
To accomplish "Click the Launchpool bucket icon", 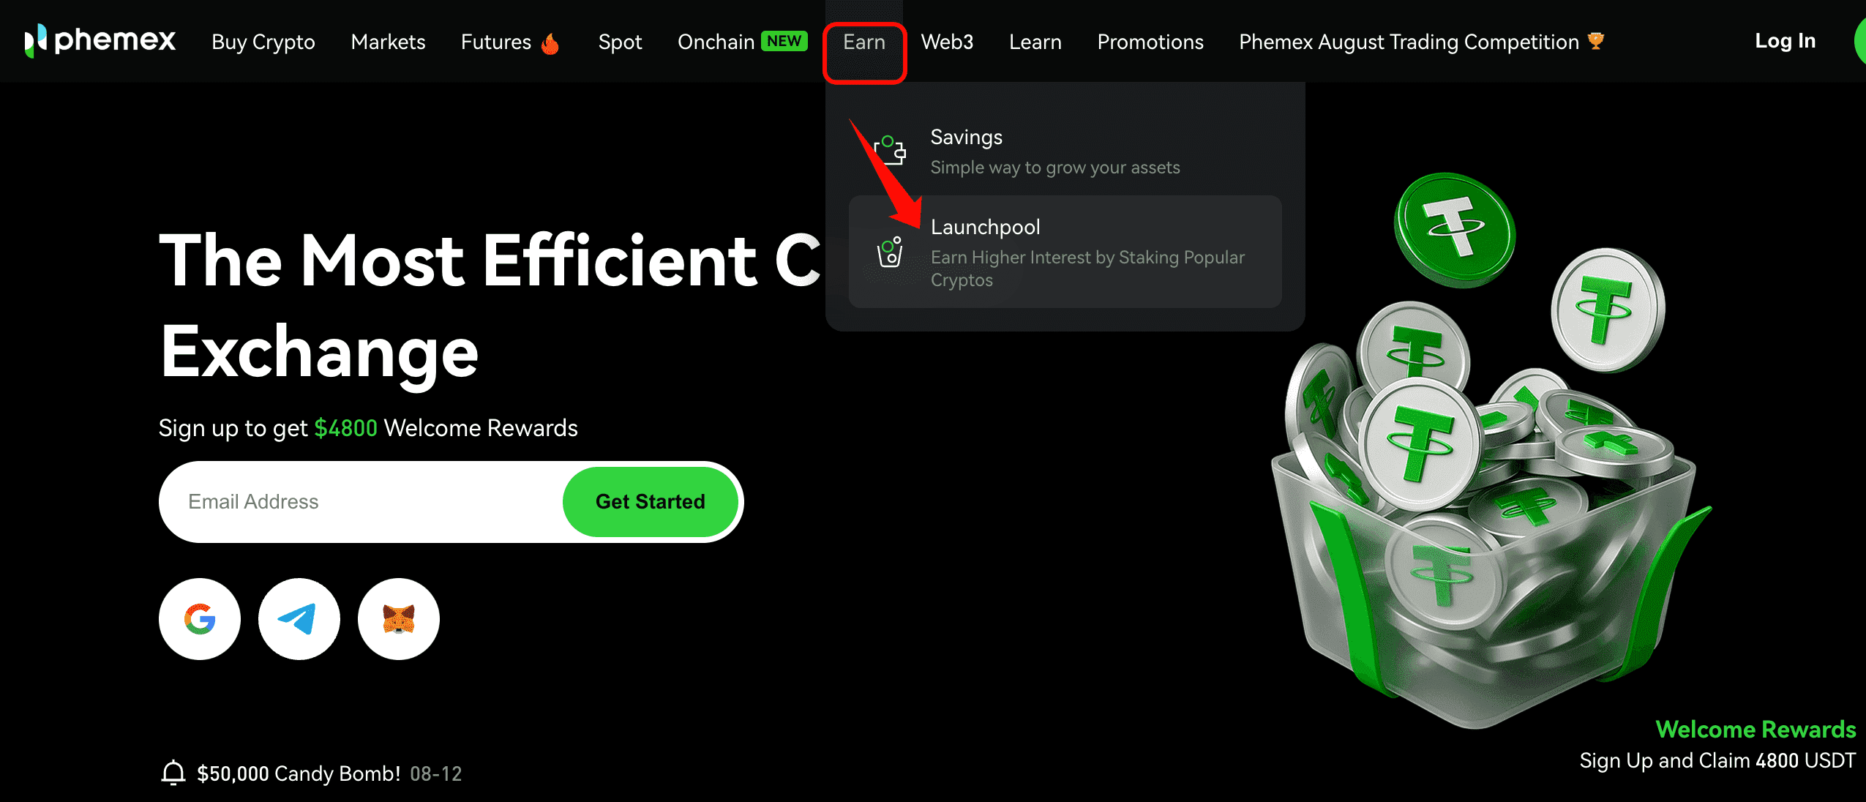I will pos(890,252).
